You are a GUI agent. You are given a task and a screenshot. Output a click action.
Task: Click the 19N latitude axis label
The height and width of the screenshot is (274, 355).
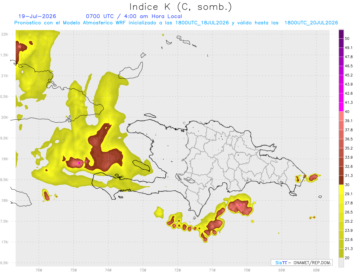click(5, 159)
